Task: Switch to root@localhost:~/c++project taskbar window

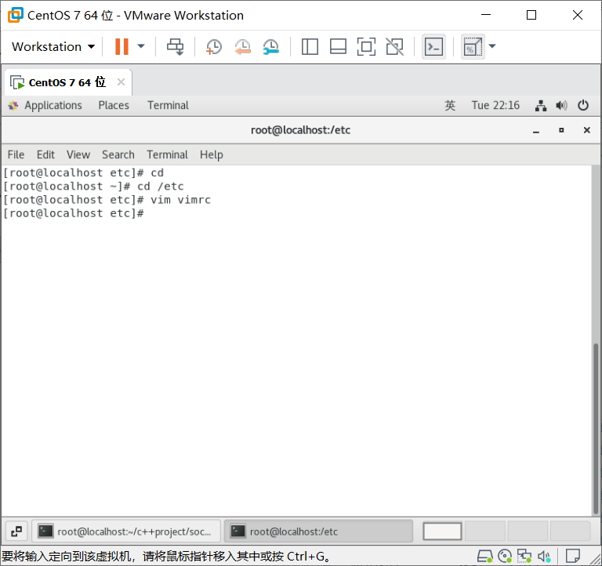Action: click(126, 532)
